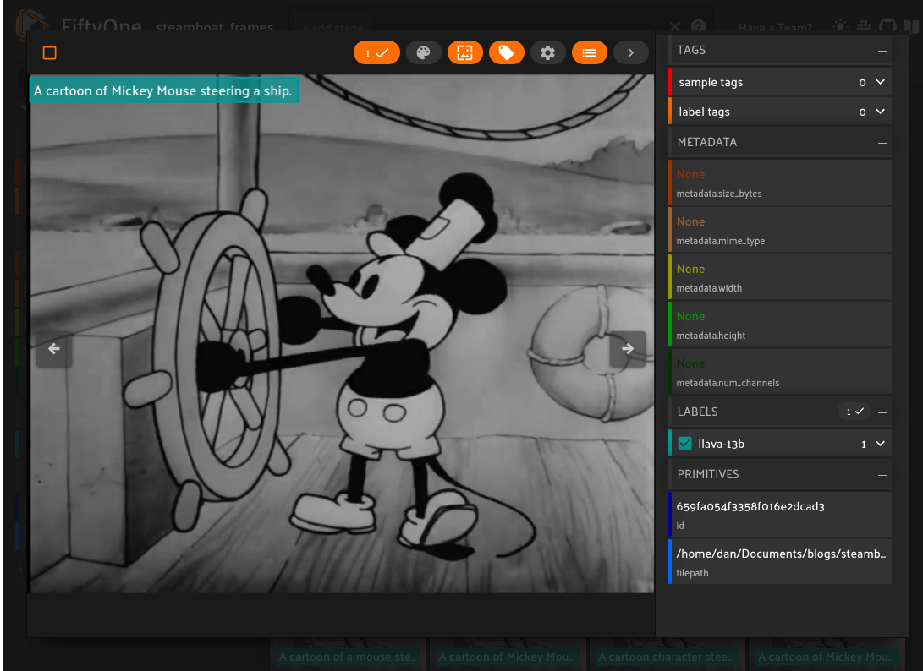
Task: Collapse the LABELS section
Action: 882,412
